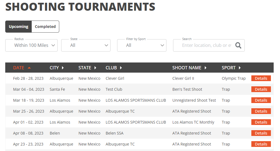This screenshot has width=280, height=151.
Task: Open details for Los Alamos TC Monthly
Action: tap(261, 122)
